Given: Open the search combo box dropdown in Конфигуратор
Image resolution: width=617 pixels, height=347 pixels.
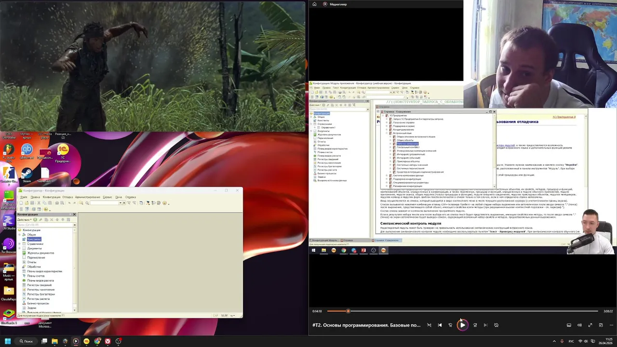Looking at the screenshot, I should click(121, 203).
